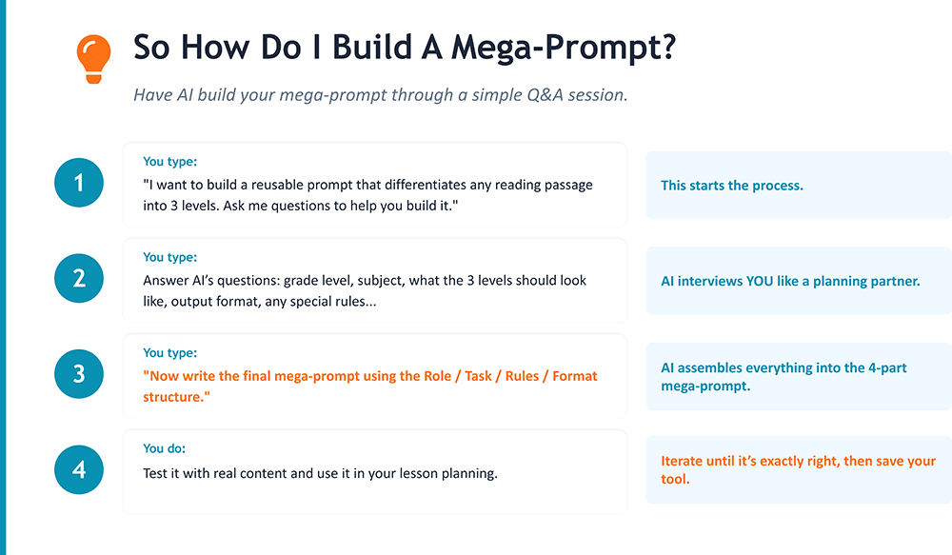Click the "You type:" label in step 1

(x=170, y=162)
